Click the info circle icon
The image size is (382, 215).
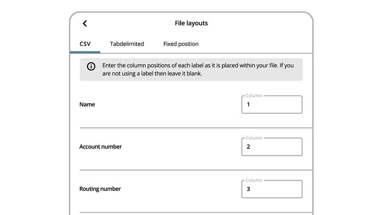click(91, 67)
